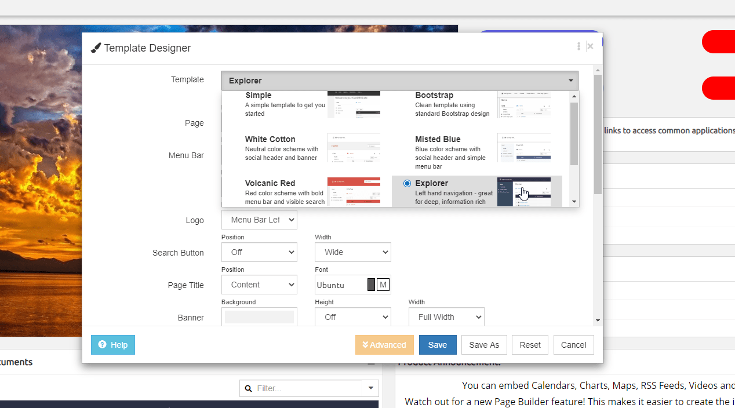
Task: Open the Filter dropdown arrow in background page
Action: (x=371, y=388)
